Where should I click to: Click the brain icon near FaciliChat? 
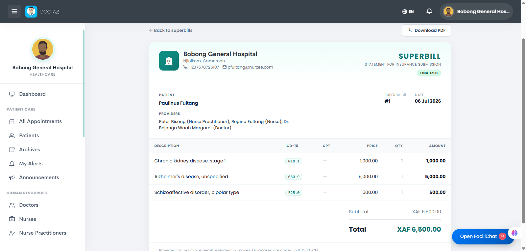514,233
